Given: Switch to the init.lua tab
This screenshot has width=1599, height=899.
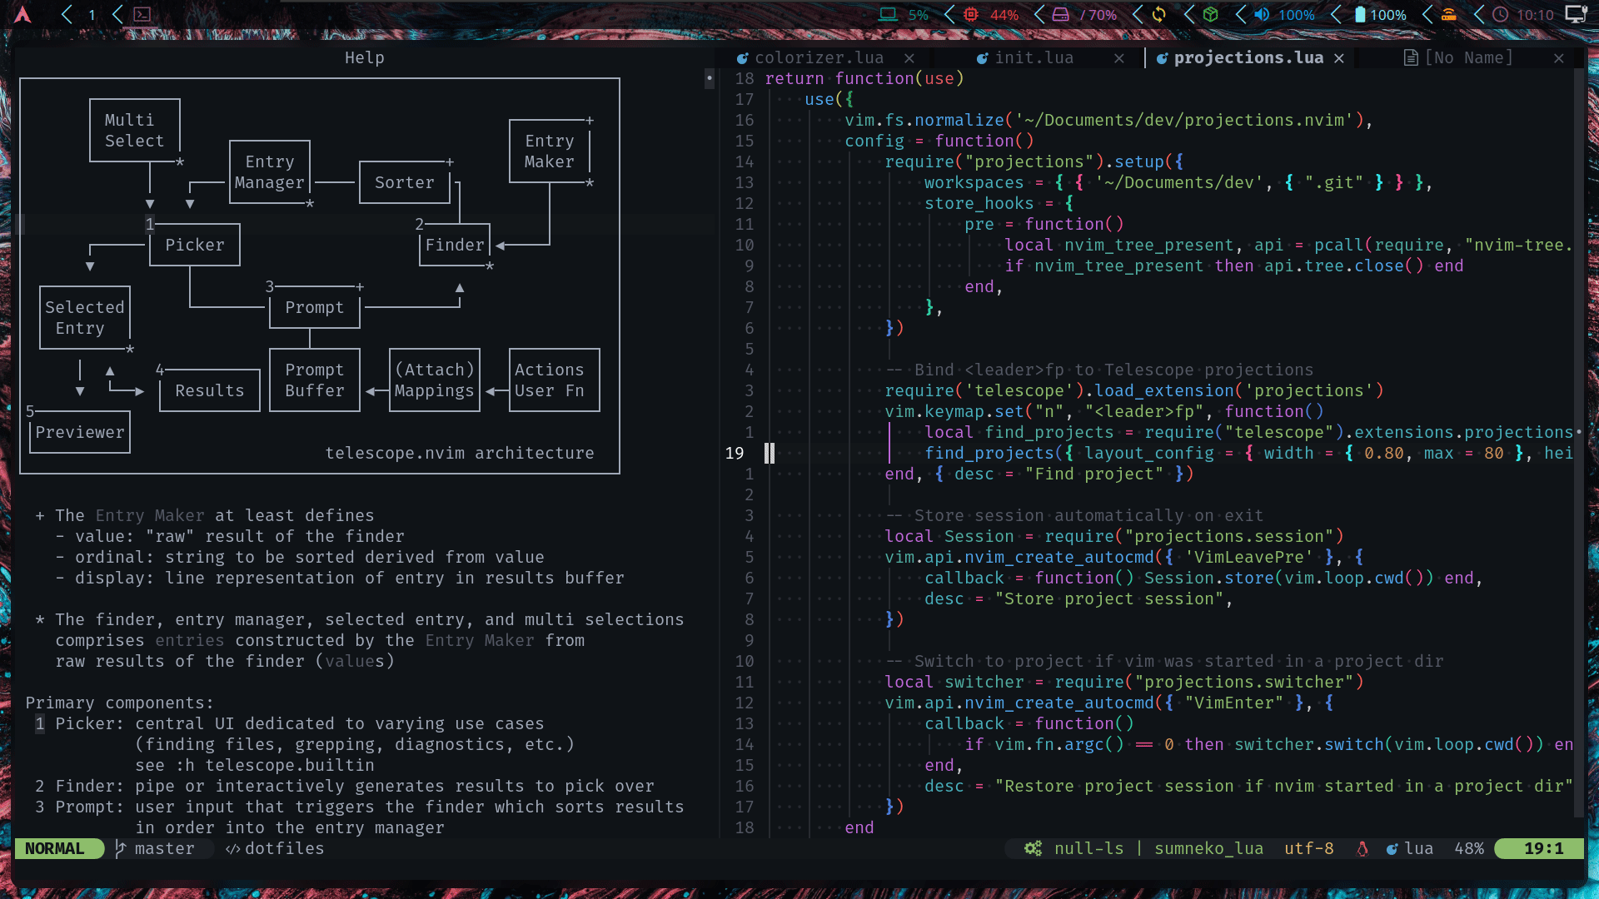Looking at the screenshot, I should (x=1033, y=57).
